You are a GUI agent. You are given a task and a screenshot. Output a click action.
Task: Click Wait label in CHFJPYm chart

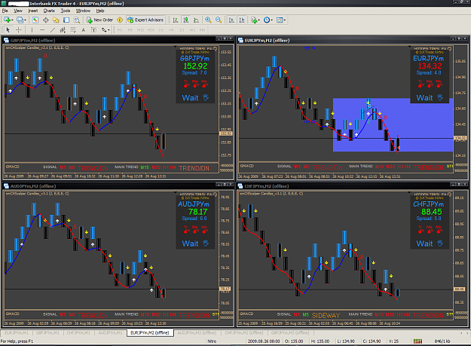(x=424, y=243)
